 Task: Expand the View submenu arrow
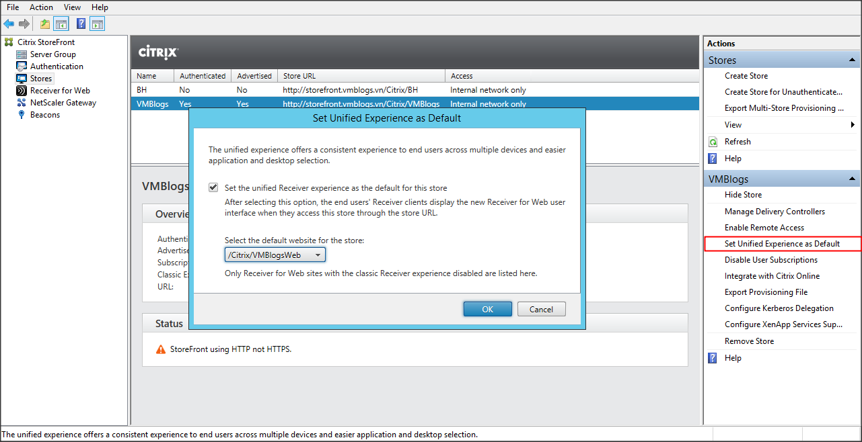[853, 125]
